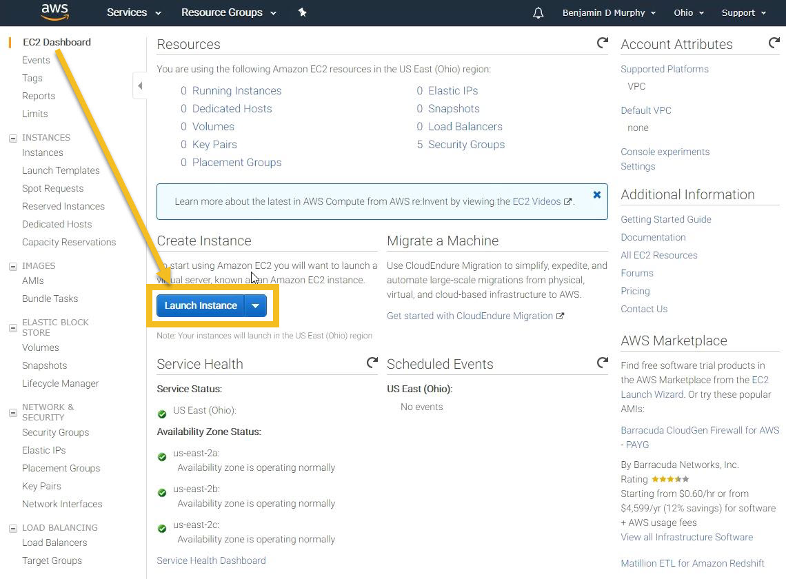Collapse the NETWORK & SECURITY section
The height and width of the screenshot is (579, 786).
click(13, 413)
